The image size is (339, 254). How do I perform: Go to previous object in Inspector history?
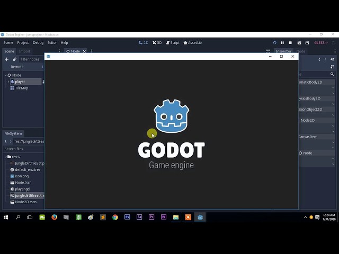319,59
